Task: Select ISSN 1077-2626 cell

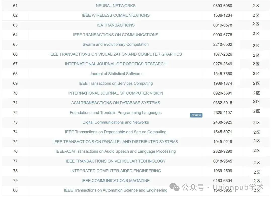Action: tap(223, 54)
